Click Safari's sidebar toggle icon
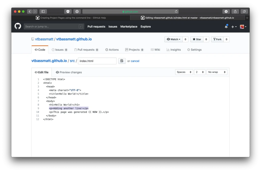Image resolution: width=261 pixels, height=172 pixels. [43, 11]
